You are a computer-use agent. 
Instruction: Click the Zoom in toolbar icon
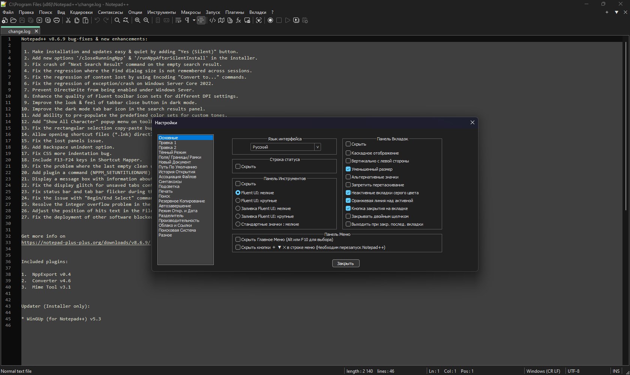point(138,20)
